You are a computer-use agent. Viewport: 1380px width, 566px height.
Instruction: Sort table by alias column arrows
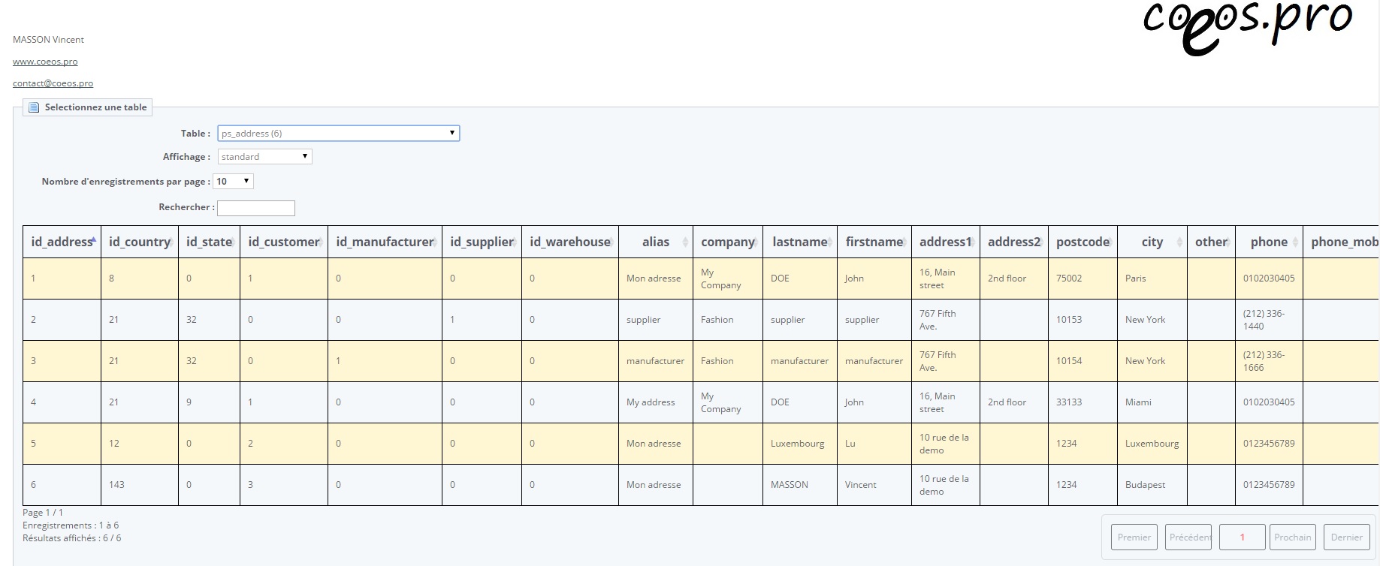tap(684, 242)
